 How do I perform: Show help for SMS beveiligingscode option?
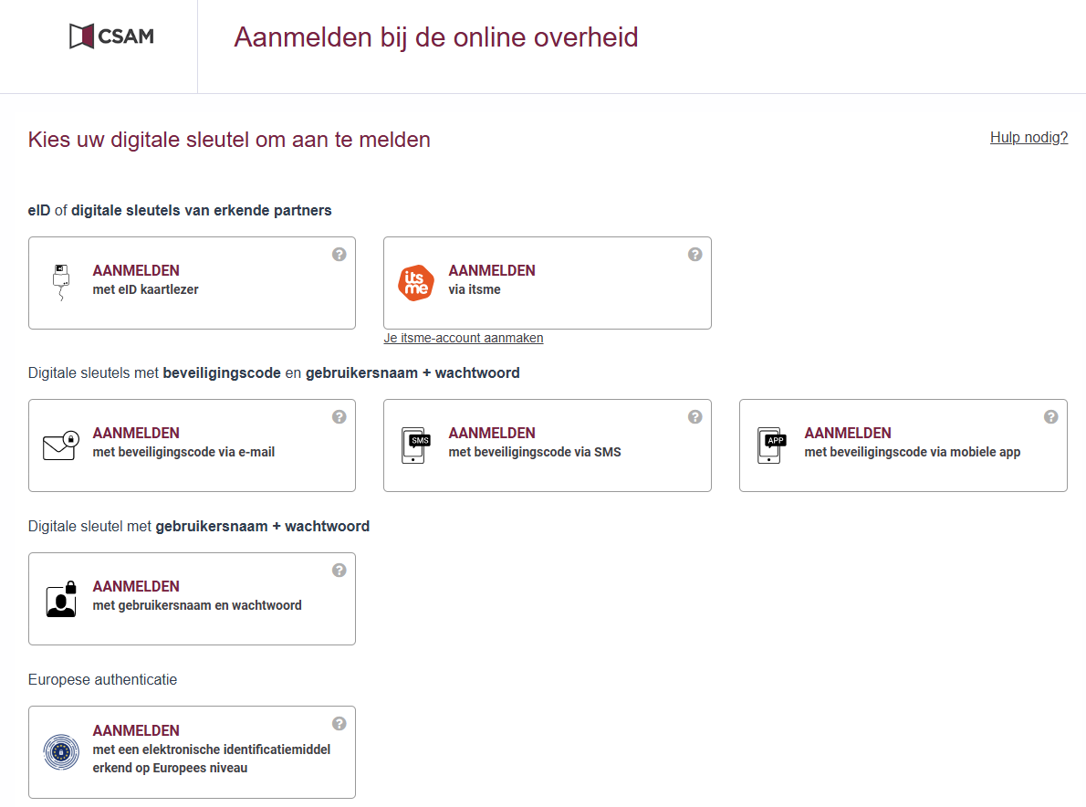tap(695, 417)
